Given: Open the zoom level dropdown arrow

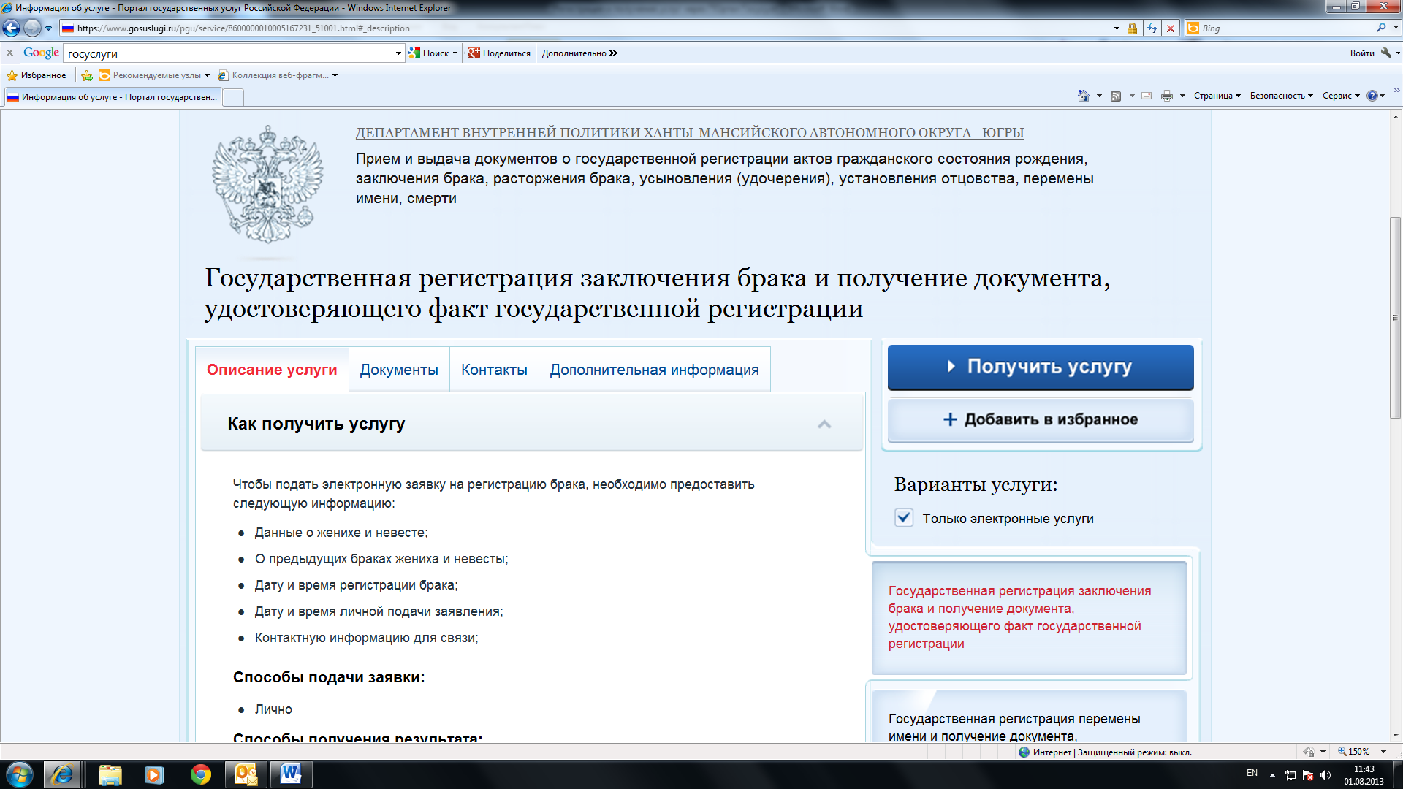Looking at the screenshot, I should 1383,752.
